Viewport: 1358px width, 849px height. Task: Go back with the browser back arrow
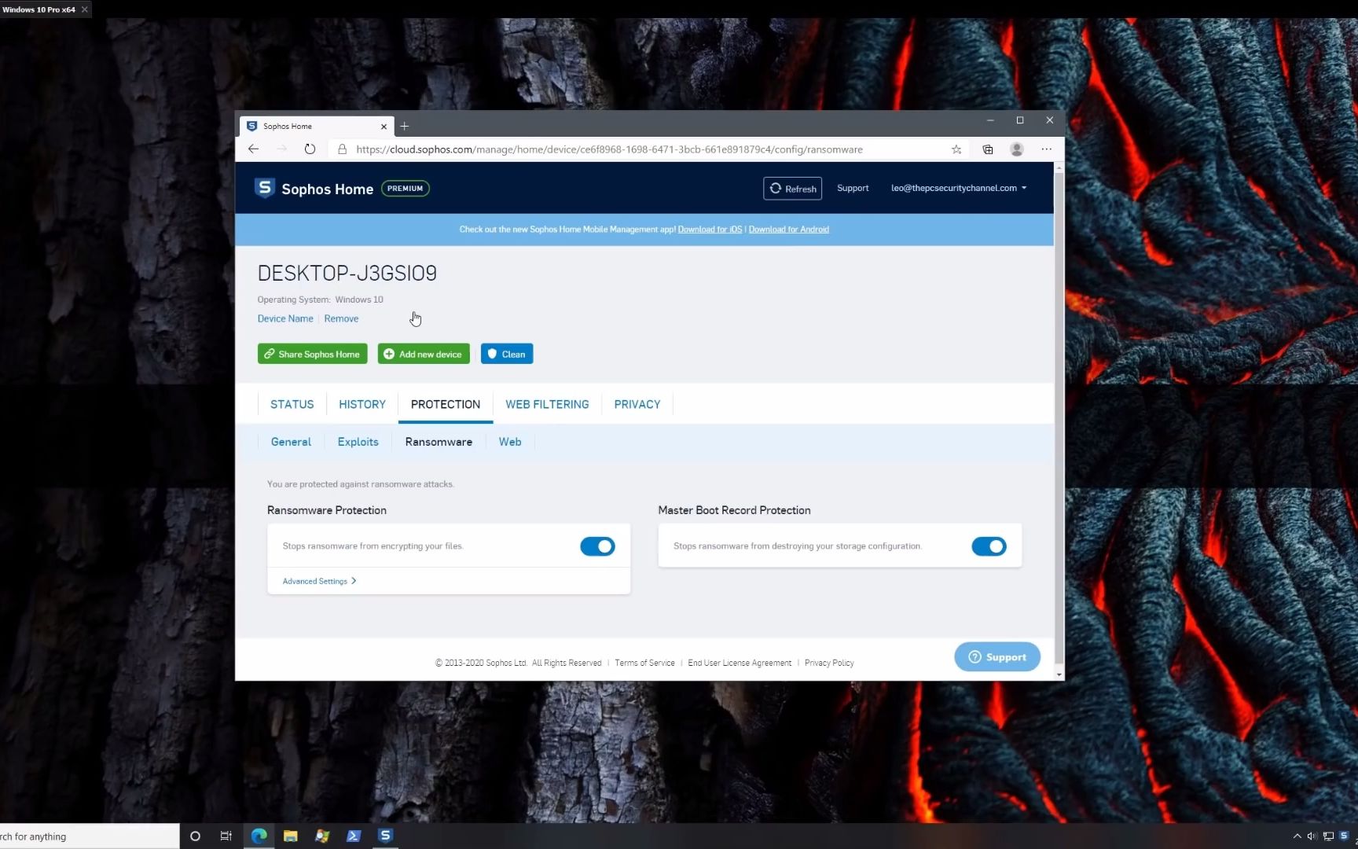[253, 149]
